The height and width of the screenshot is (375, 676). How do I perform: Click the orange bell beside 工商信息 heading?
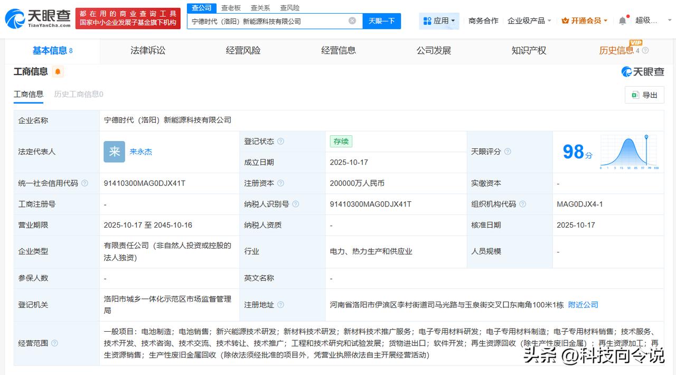pos(58,71)
